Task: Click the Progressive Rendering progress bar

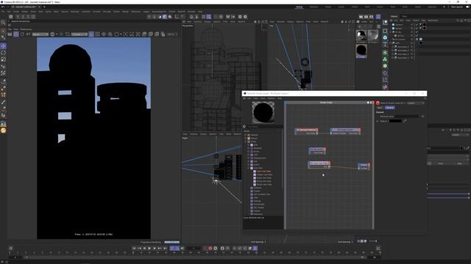Action: point(171,242)
